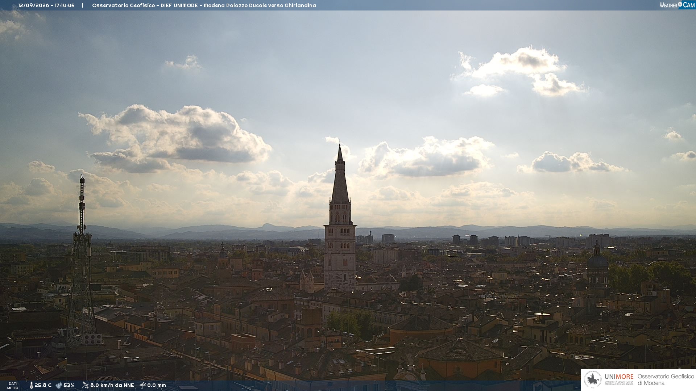Viewport: 696px width, 391px height.
Task: Click the 8.0 km/h da NNE wind reading
Action: tap(112, 386)
